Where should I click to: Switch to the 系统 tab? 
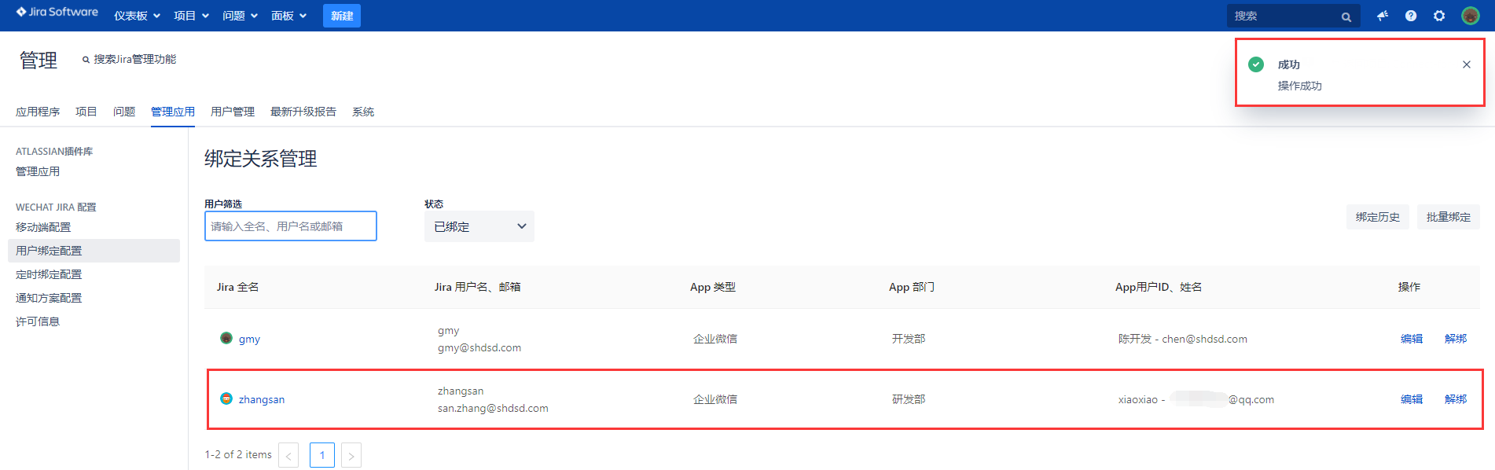[x=362, y=112]
